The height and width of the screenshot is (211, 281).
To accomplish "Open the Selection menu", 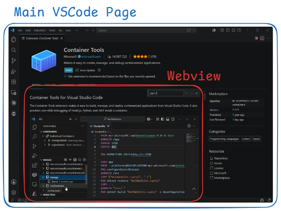I will click(40, 31).
